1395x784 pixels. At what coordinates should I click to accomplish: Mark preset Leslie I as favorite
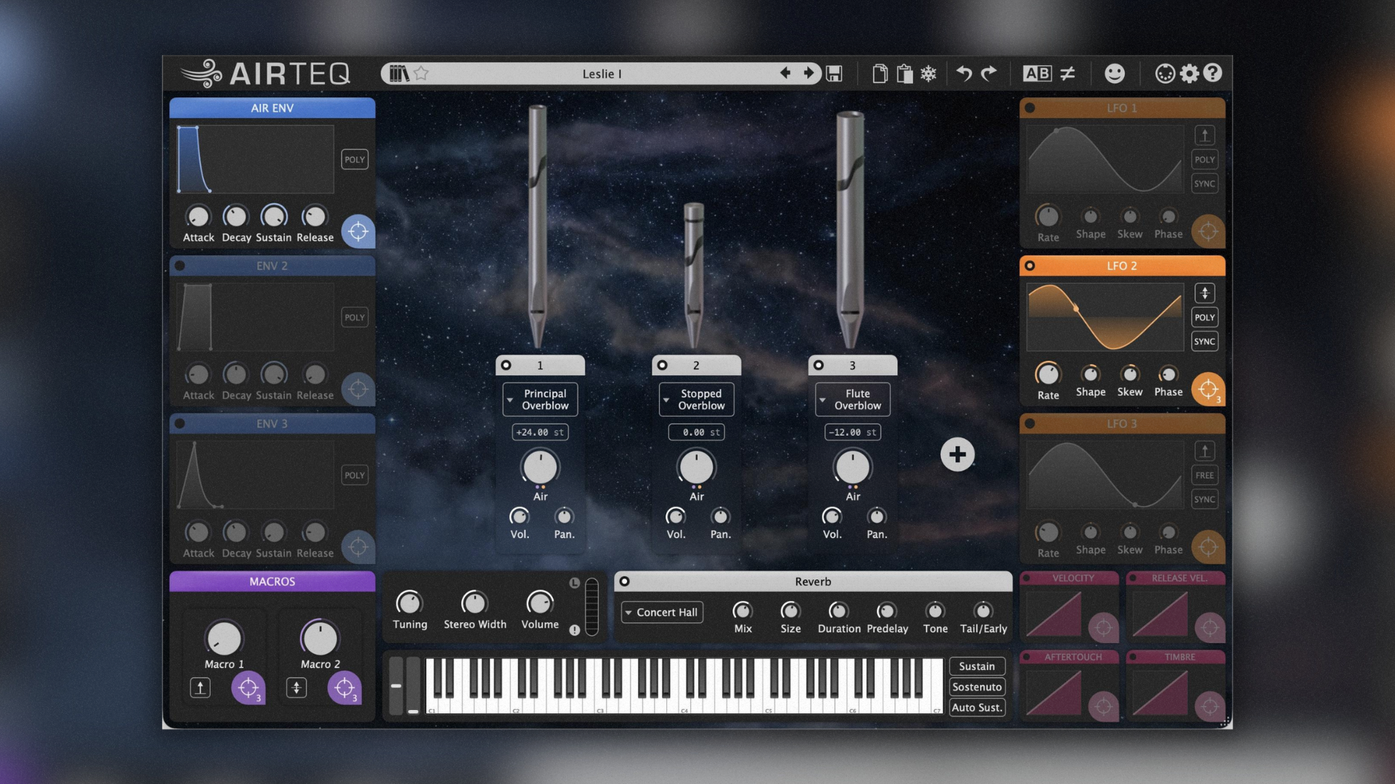tap(421, 73)
